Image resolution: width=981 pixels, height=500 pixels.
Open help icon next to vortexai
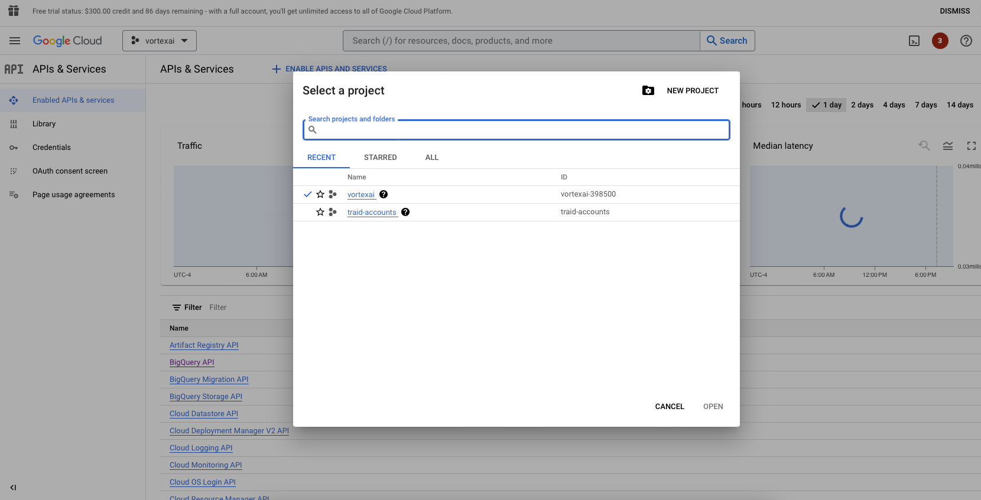pyautogui.click(x=384, y=194)
